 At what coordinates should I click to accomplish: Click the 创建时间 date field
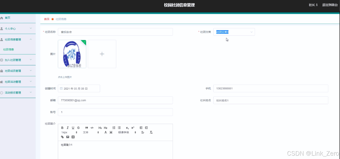point(79,89)
